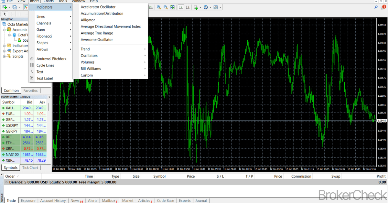Click the Octa Markets server icon
The height and width of the screenshot is (203, 388).
4,24
